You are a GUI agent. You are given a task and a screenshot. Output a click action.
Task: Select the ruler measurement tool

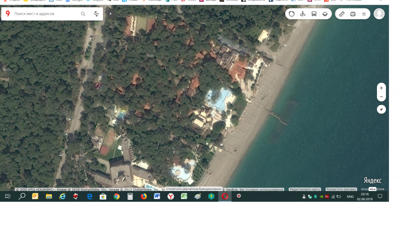click(342, 14)
